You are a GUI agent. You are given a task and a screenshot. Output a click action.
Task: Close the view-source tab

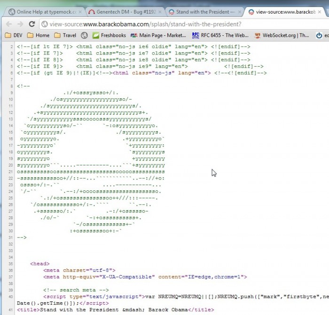click(319, 12)
